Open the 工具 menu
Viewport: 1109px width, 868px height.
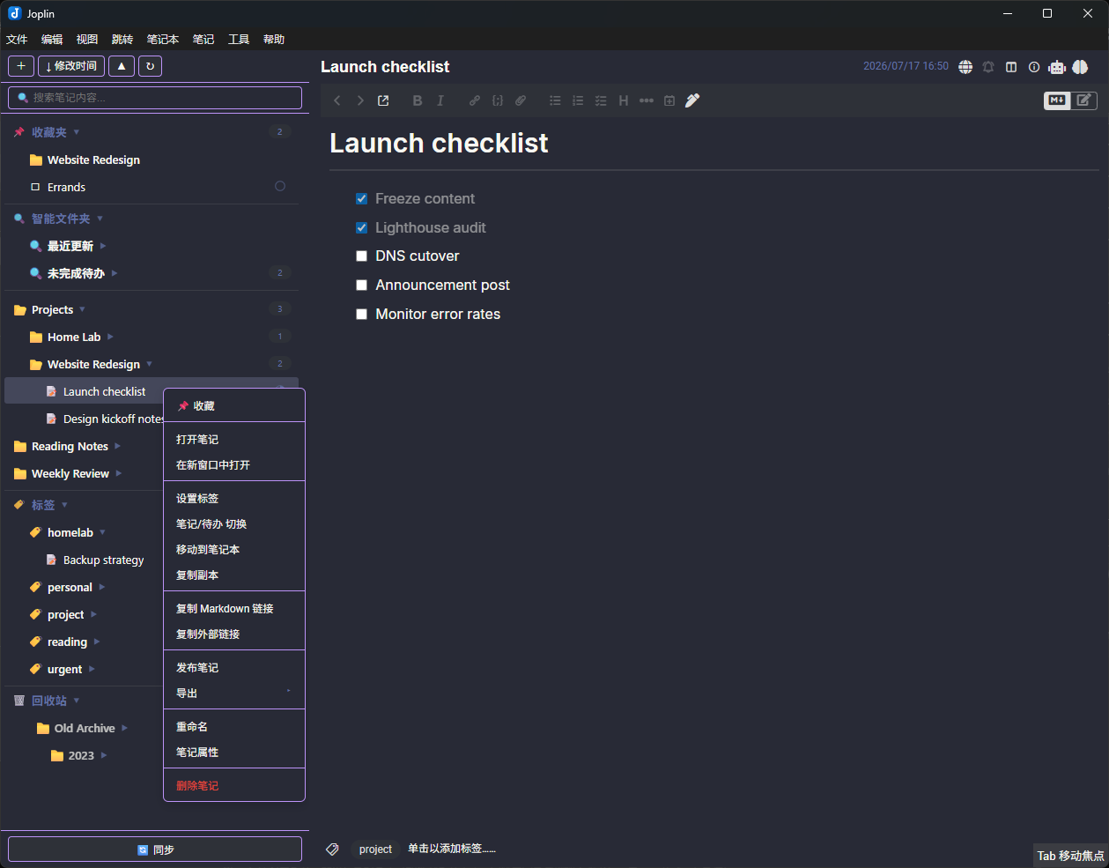(239, 40)
